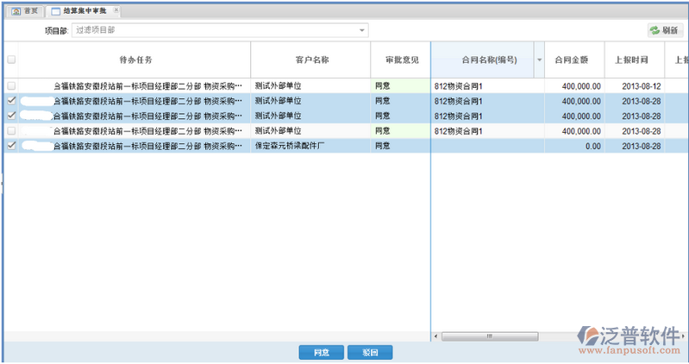Select the 结算集中审批 tab
The width and height of the screenshot is (689, 364).
click(84, 11)
